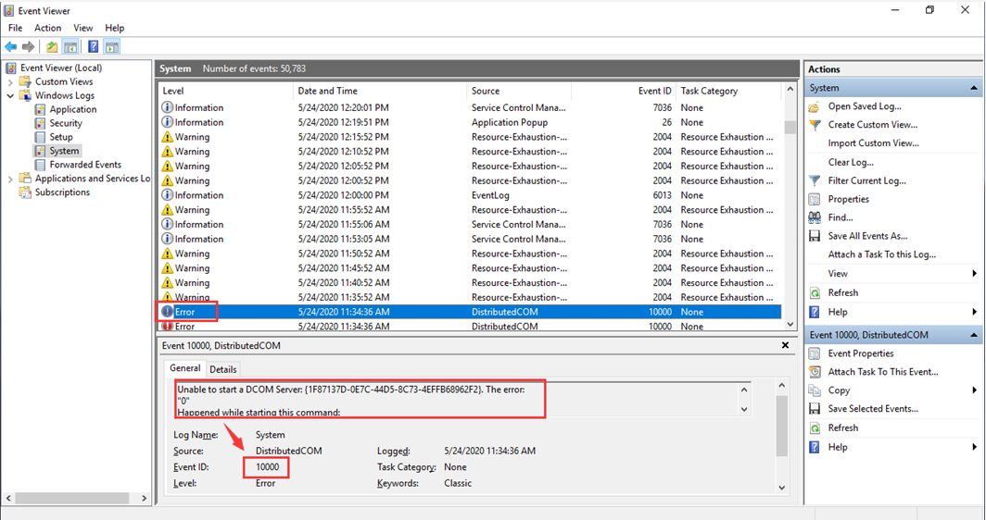Click the Attach Task To This Event icon

coord(815,372)
